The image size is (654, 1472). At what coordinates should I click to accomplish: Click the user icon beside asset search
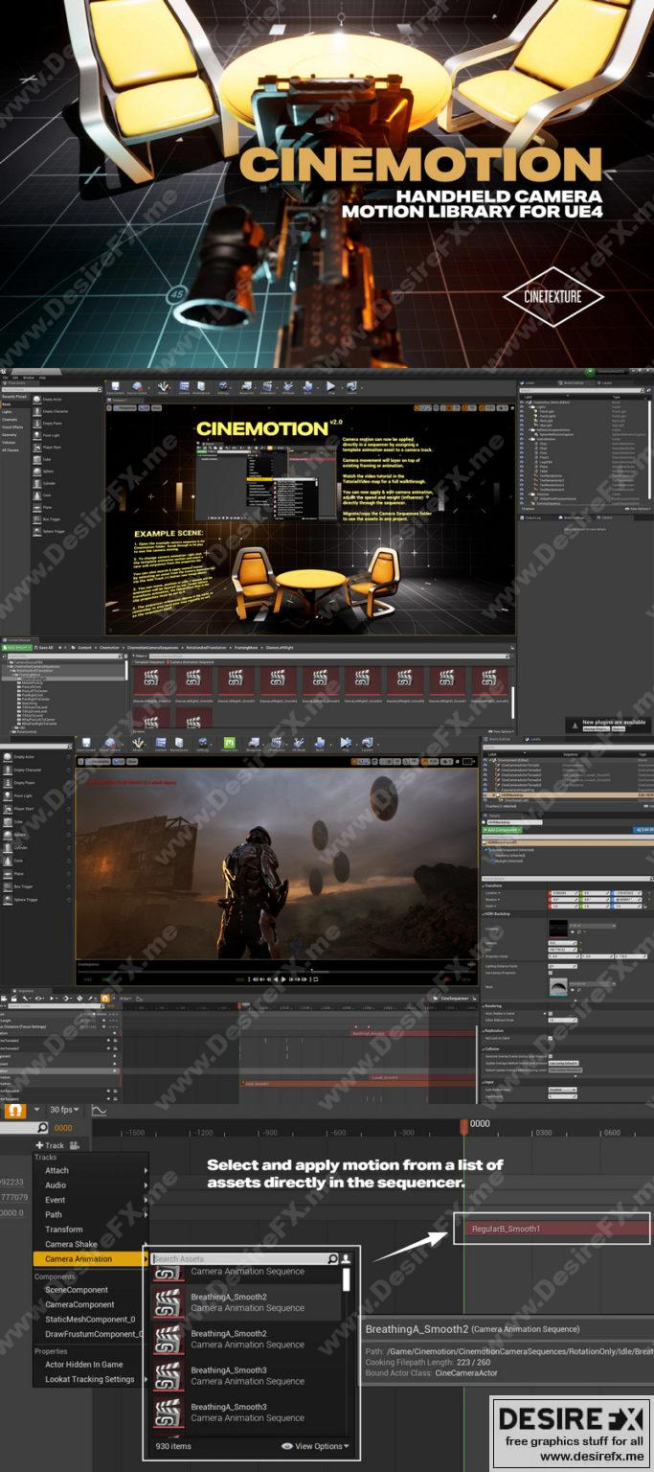[346, 1258]
